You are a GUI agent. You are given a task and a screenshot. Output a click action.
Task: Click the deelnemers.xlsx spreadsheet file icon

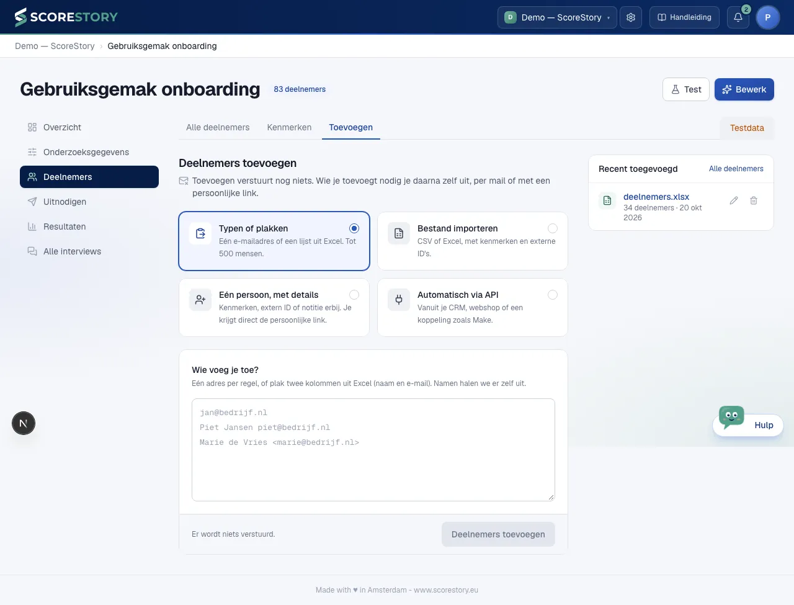pos(608,200)
